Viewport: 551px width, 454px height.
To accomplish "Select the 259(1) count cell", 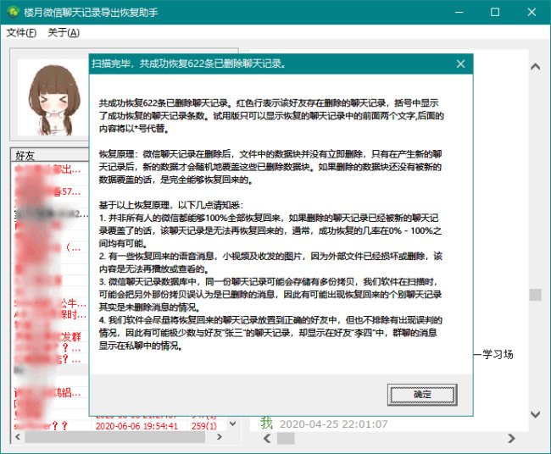I will [203, 426].
